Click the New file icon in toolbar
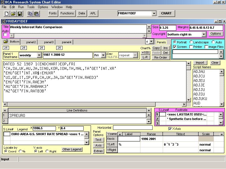 [7, 14]
